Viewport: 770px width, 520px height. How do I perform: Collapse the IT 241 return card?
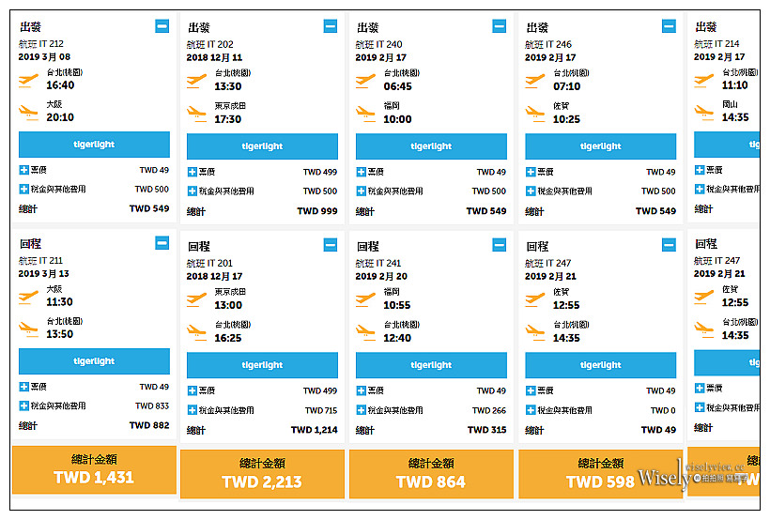[500, 245]
